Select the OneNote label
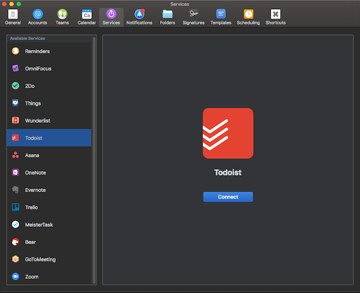This screenshot has height=293, width=360. tap(35, 173)
